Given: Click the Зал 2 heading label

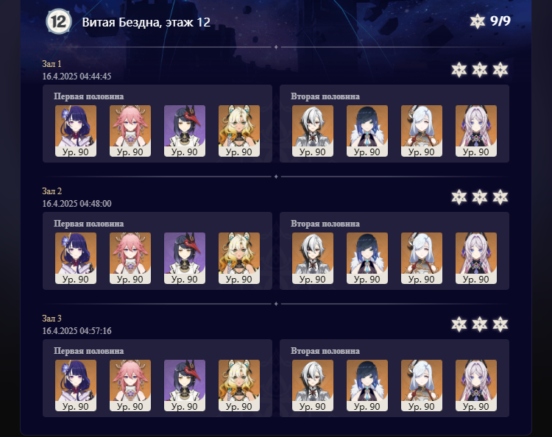Looking at the screenshot, I should (x=52, y=191).
